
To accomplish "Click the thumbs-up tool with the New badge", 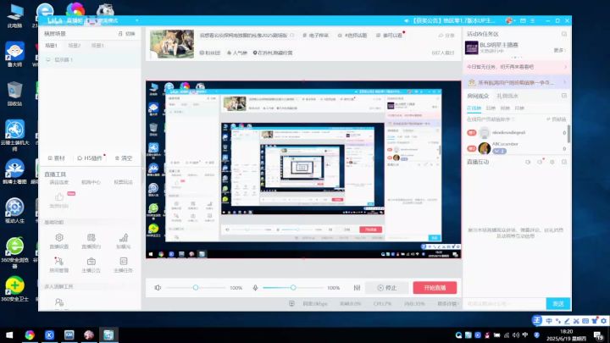I will [x=59, y=196].
